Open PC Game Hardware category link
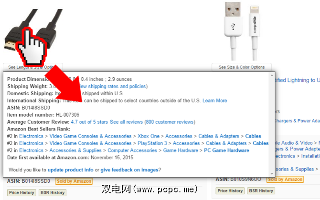 click(226, 150)
